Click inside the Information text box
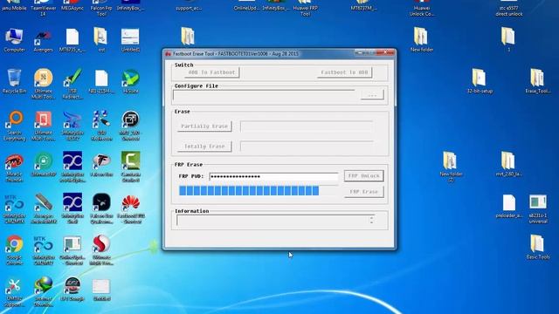Viewport: 559px width, 314px height. point(273,221)
